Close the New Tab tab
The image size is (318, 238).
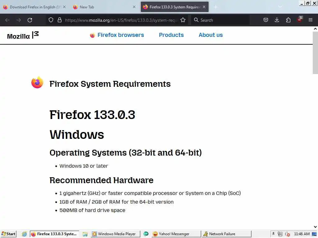coord(134,7)
